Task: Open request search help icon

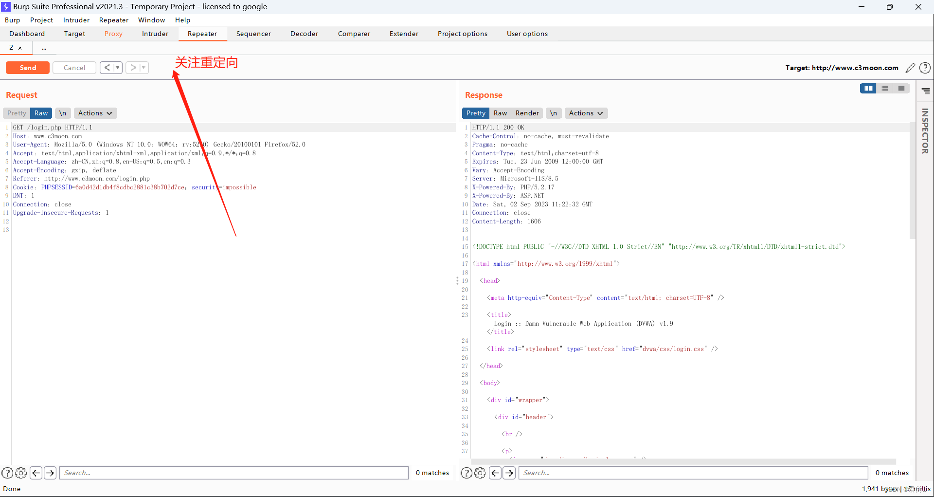Action: pos(7,473)
